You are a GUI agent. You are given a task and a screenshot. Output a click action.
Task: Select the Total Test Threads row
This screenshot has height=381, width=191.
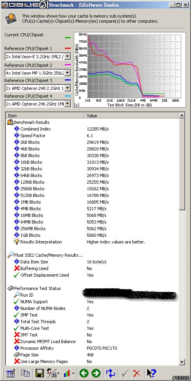coord(92,322)
